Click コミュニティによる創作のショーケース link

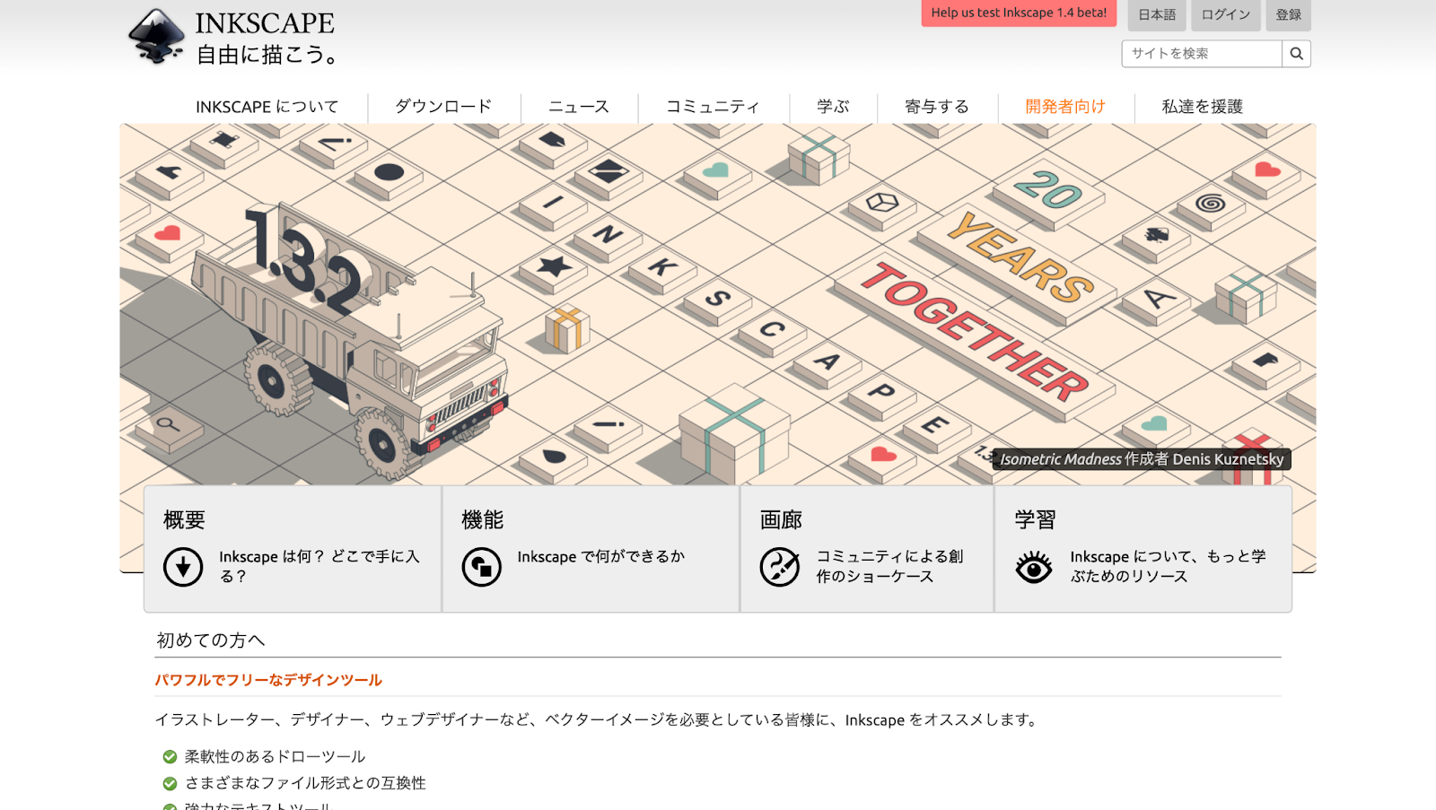(x=889, y=567)
